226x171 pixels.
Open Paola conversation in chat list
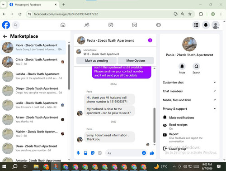33,47
